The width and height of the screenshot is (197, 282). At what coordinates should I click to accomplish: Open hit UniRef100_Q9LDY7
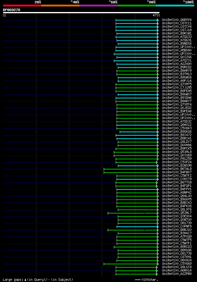tap(177, 142)
